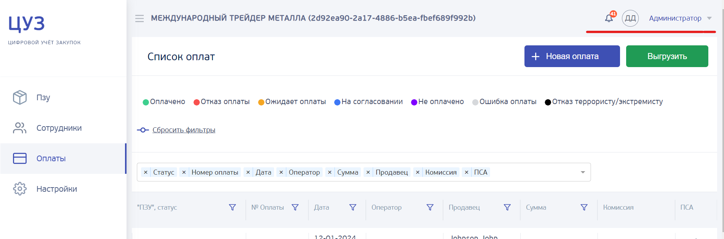Screen dimensions: 724x239
Task: Open notifications bell with 41 badge
Action: (x=610, y=17)
